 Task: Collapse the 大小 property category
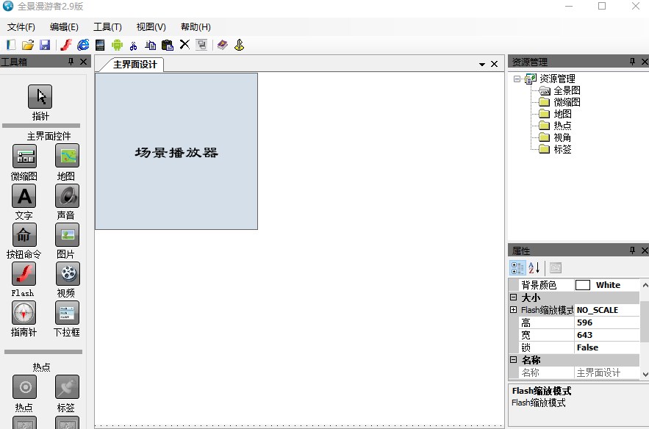click(513, 298)
